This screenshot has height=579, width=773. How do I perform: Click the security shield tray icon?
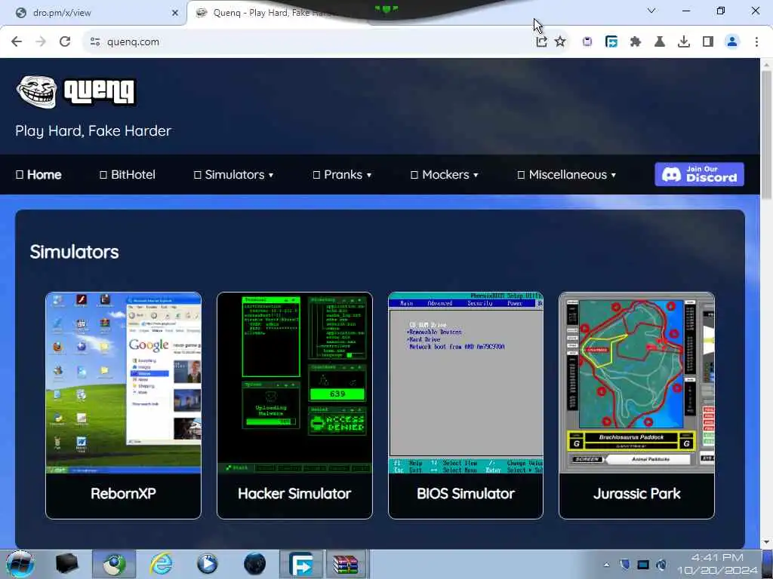(x=624, y=565)
